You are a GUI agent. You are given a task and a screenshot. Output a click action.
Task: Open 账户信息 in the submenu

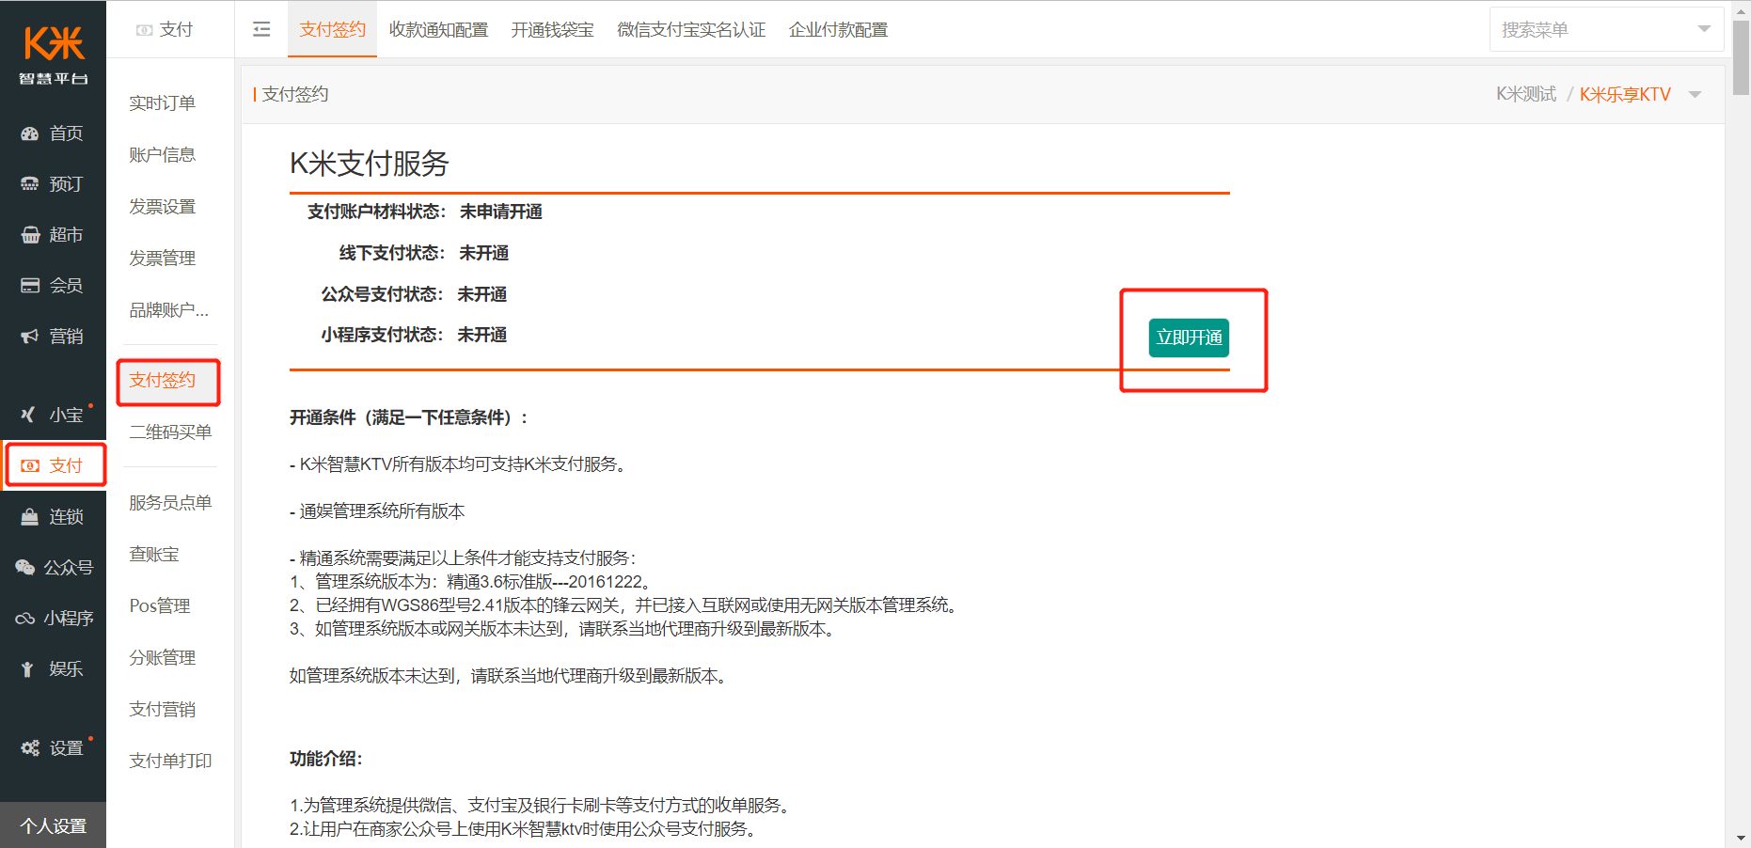(x=162, y=154)
